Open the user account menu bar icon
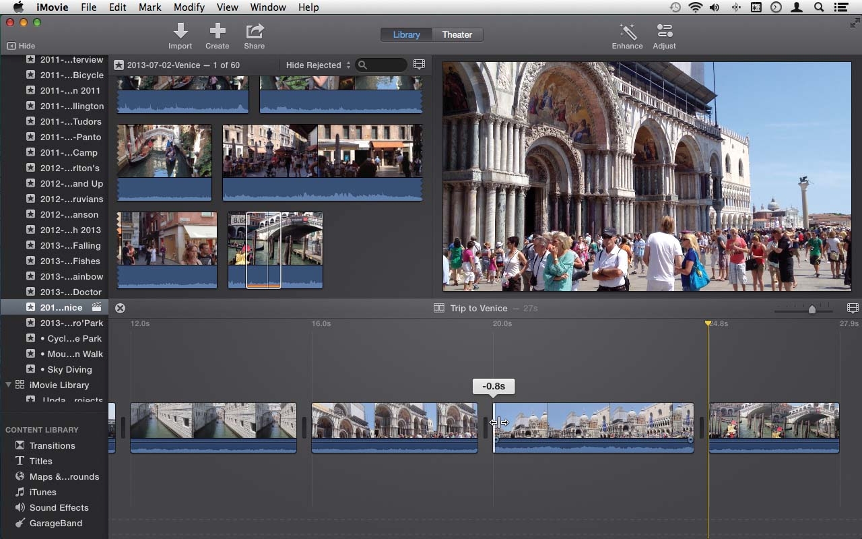This screenshot has width=862, height=539. [x=798, y=7]
